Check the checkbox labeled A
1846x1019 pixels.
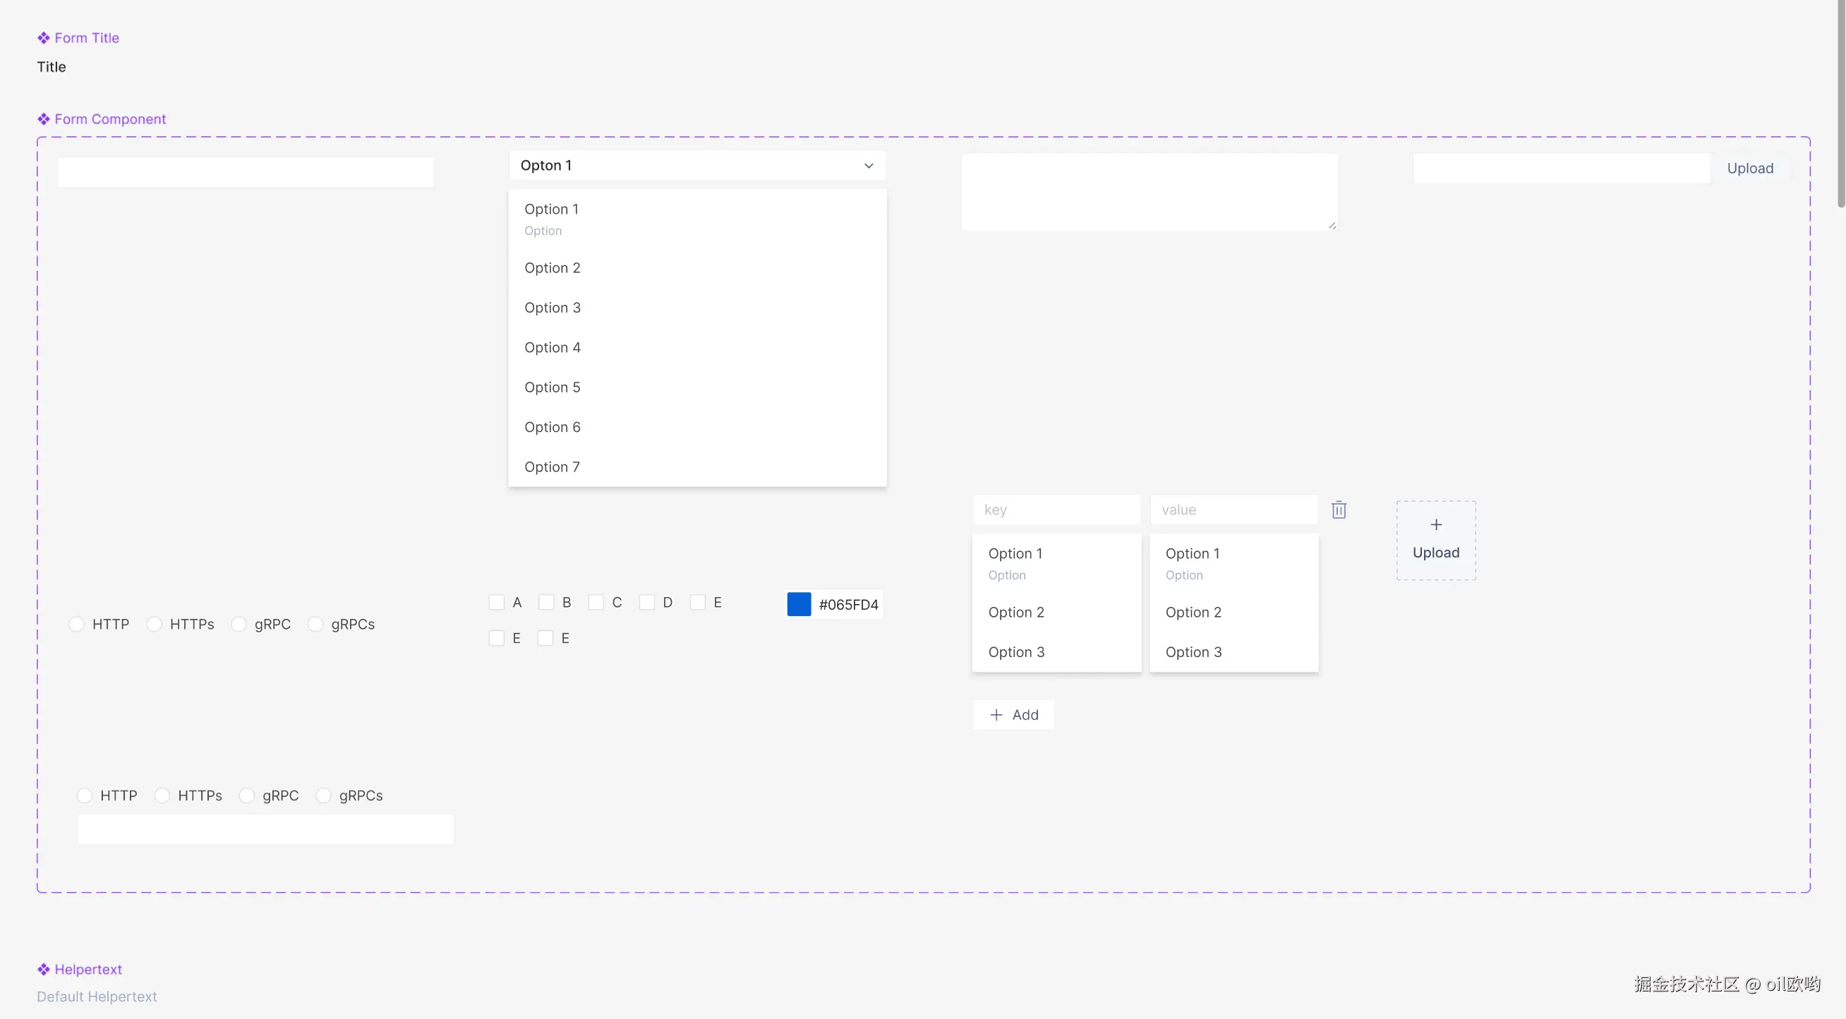pyautogui.click(x=497, y=602)
